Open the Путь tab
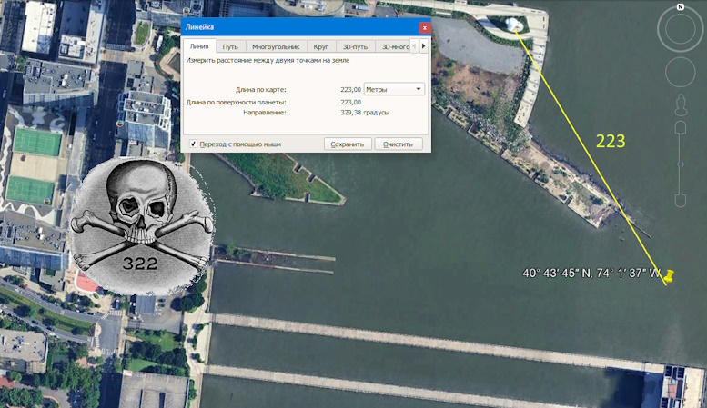 [230, 46]
